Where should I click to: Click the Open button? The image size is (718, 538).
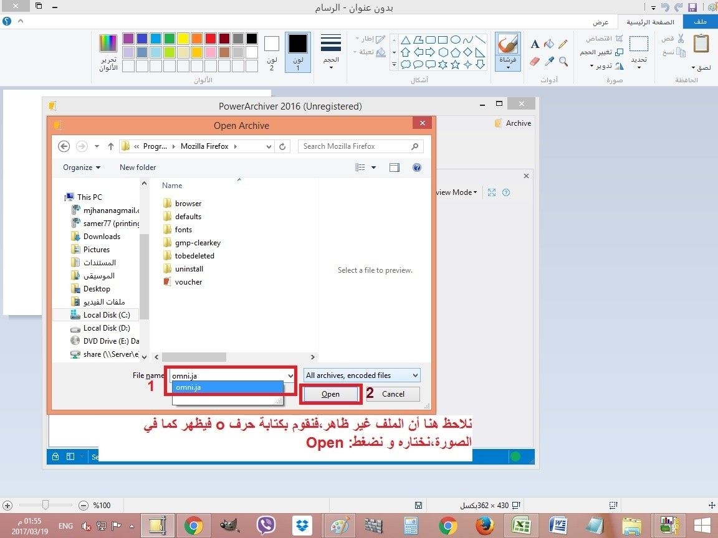tap(330, 394)
